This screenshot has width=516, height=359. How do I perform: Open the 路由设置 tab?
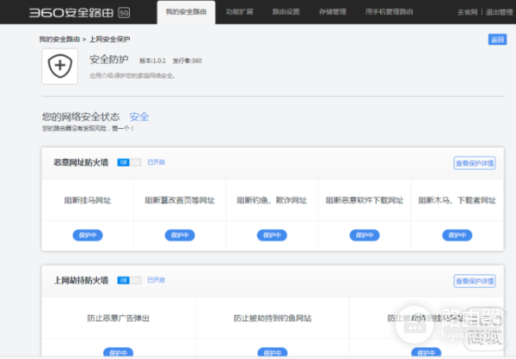286,12
